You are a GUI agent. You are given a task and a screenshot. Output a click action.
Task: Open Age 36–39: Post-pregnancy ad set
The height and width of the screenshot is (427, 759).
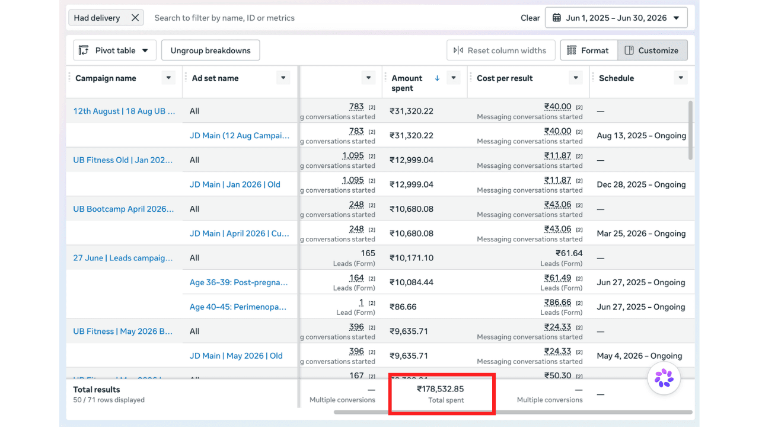click(x=239, y=282)
